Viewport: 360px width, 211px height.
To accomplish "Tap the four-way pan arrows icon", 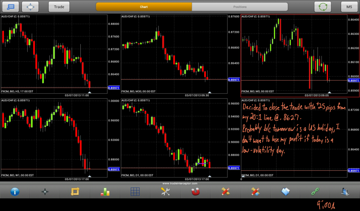I will (30, 7).
